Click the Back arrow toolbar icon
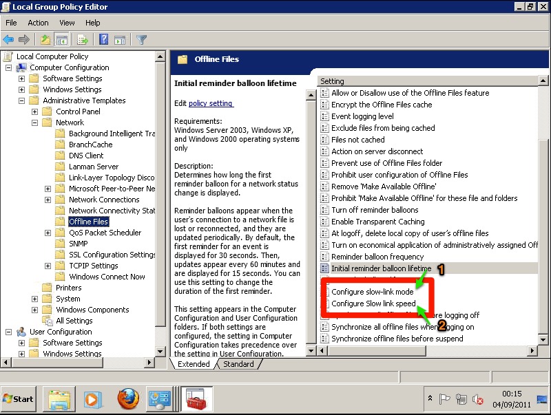This screenshot has width=551, height=415. click(x=8, y=40)
